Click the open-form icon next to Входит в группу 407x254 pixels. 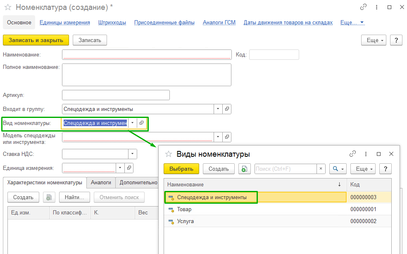tap(226, 109)
